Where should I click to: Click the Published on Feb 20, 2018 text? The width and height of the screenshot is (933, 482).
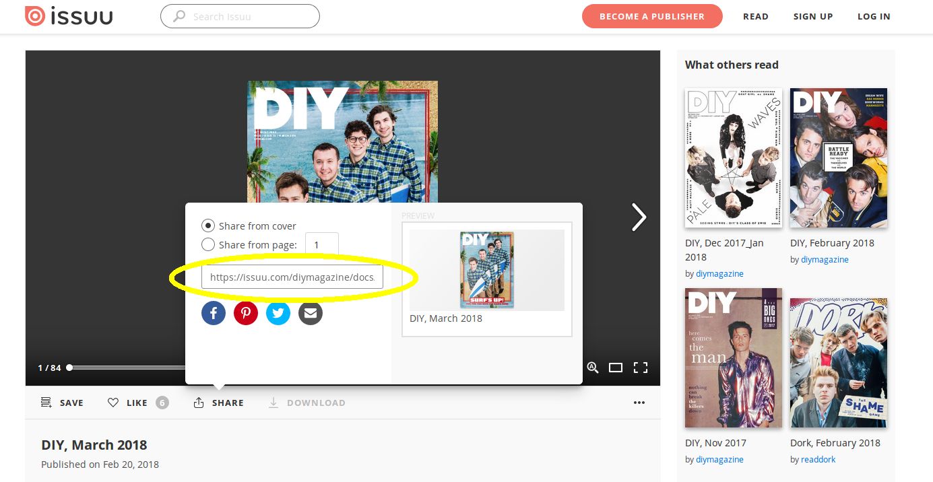100,464
